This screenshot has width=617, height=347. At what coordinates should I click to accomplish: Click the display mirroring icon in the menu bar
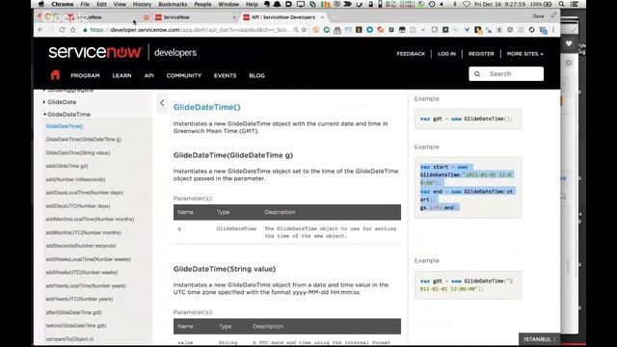301,4
